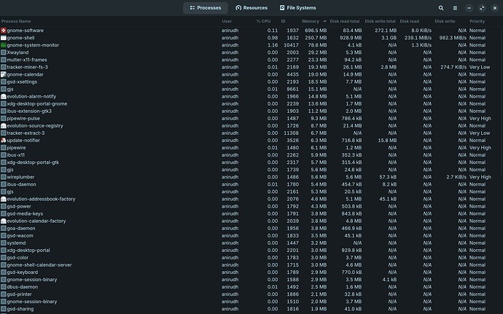The width and height of the screenshot is (503, 314).
Task: Click the gnome-calendar process icon
Action: [x=4, y=74]
